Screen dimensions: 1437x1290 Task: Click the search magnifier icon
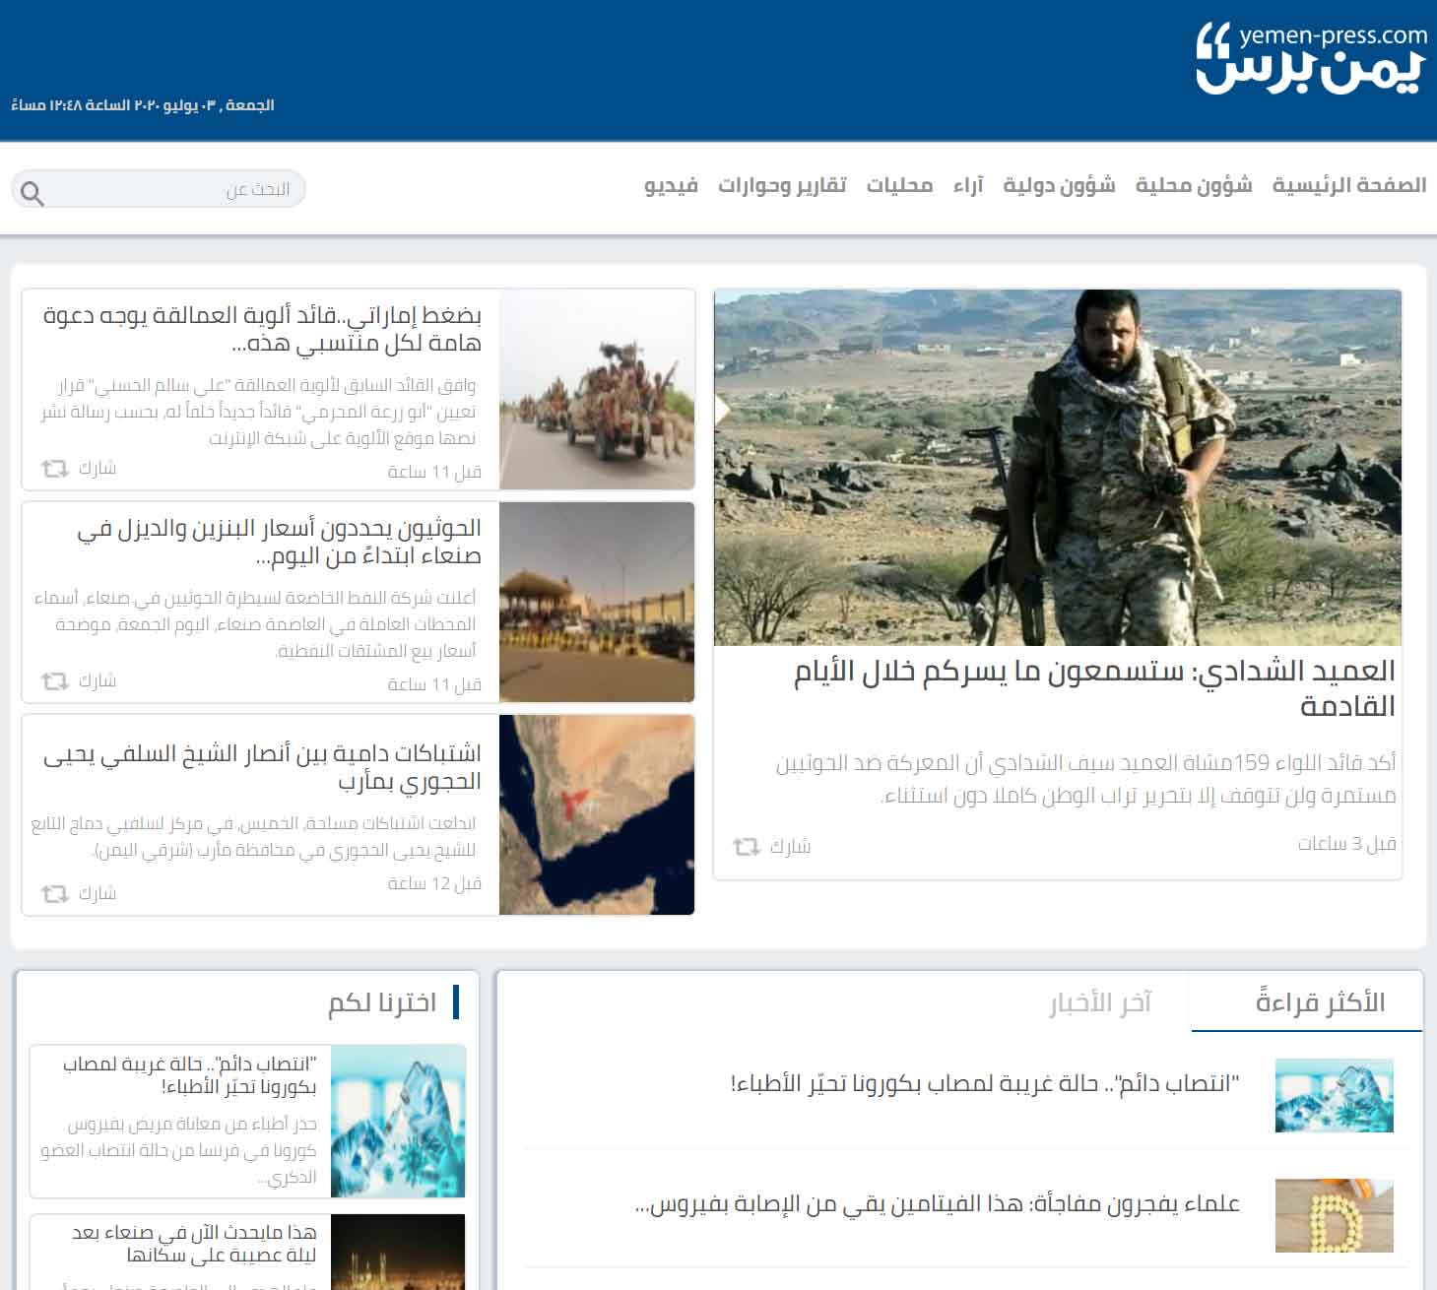pyautogui.click(x=32, y=193)
